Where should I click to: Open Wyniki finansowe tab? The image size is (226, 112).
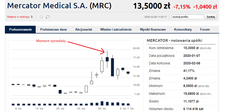click(153, 30)
